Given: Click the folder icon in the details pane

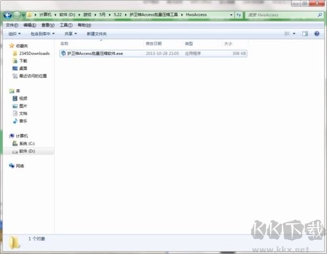Looking at the screenshot, I should point(14,243).
